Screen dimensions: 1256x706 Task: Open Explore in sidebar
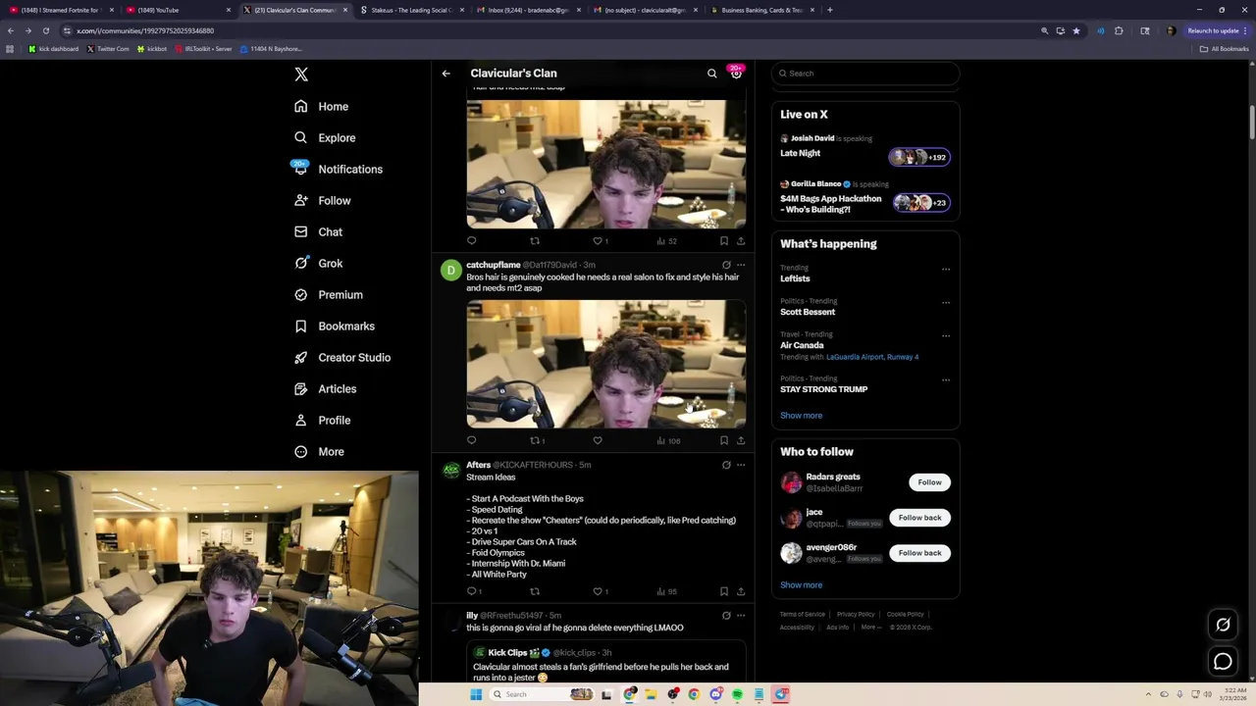tap(325, 137)
